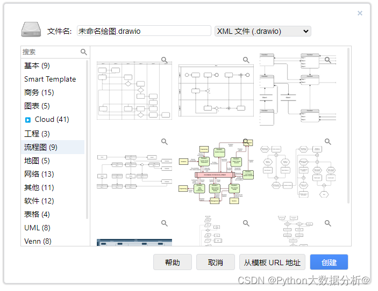Click the magnifier on the colored flowchart template
Screen dimensions: 378x291
246,142
